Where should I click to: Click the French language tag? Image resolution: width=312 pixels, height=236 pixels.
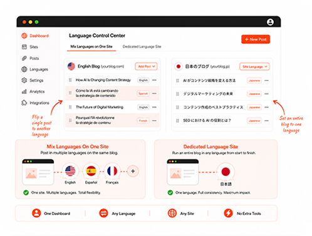click(x=143, y=121)
